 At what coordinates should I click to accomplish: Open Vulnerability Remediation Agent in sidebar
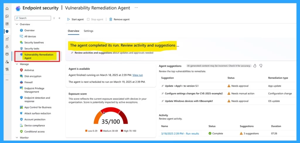[x=39, y=56]
